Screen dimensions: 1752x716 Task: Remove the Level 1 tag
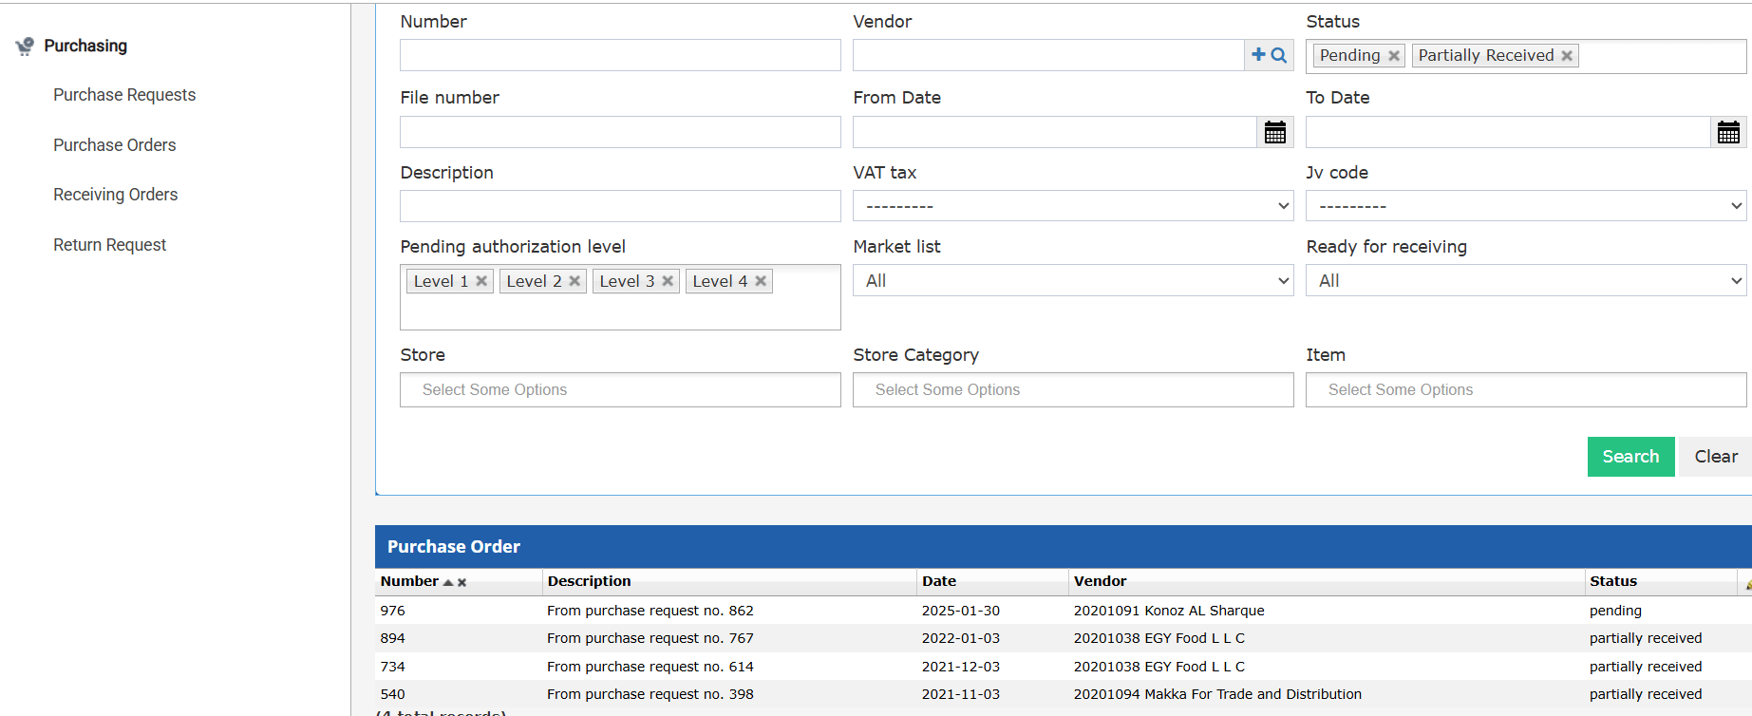point(481,281)
